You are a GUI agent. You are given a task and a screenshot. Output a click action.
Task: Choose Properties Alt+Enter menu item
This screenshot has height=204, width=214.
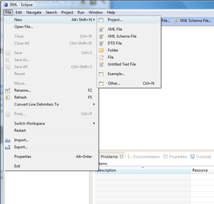coord(51,157)
